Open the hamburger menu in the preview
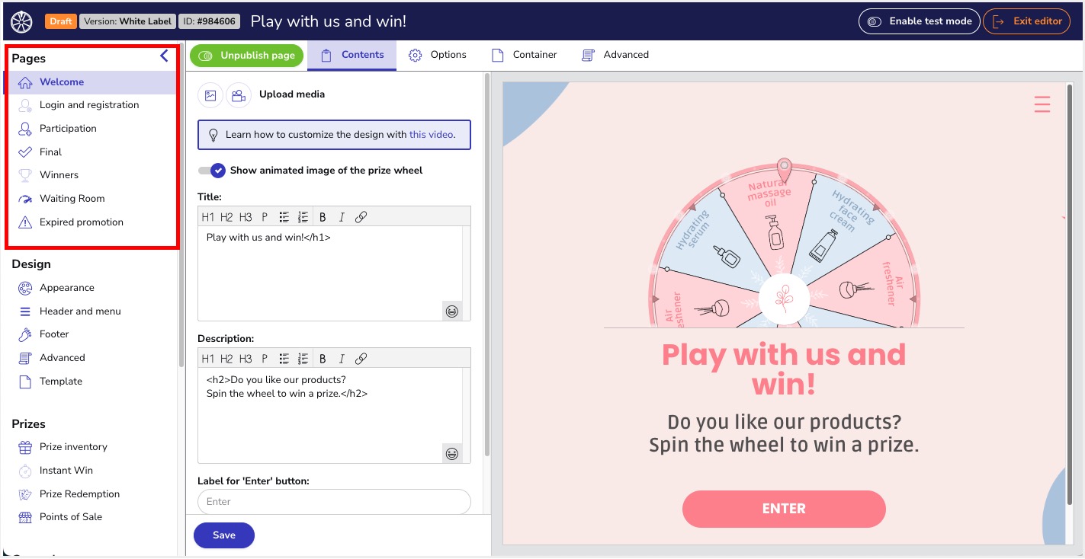This screenshot has height=559, width=1085. [1042, 104]
